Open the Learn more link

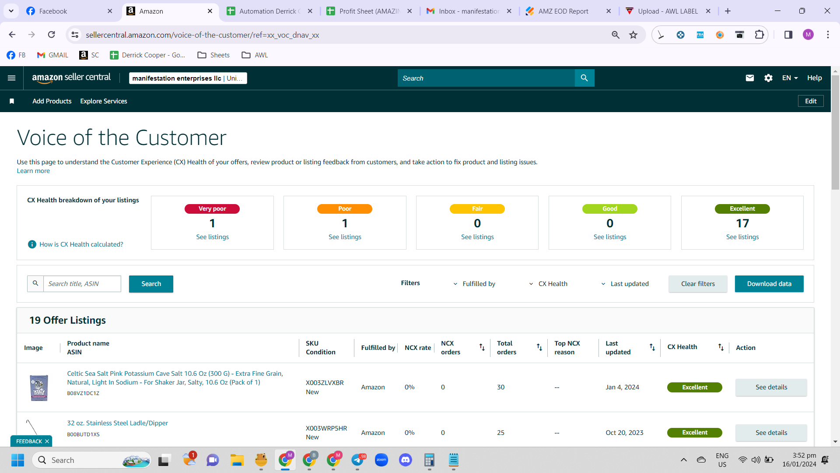point(33,171)
